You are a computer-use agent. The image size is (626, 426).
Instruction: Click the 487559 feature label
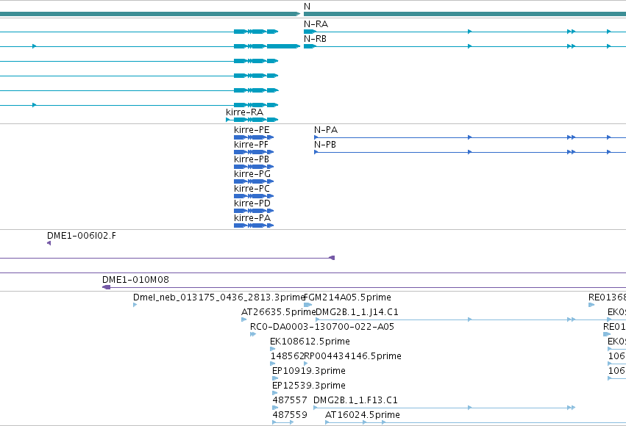pyautogui.click(x=290, y=415)
